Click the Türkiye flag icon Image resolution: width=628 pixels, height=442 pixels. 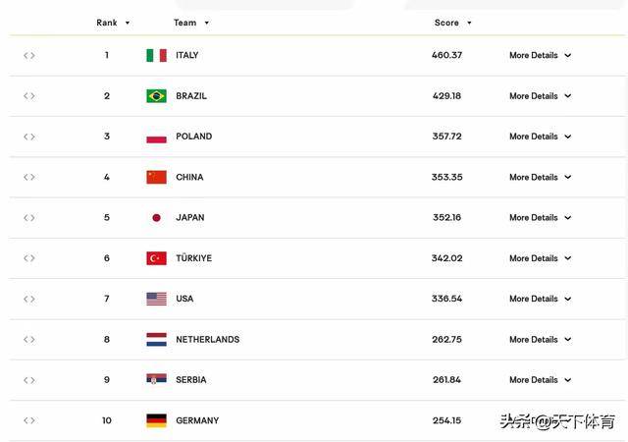point(156,258)
